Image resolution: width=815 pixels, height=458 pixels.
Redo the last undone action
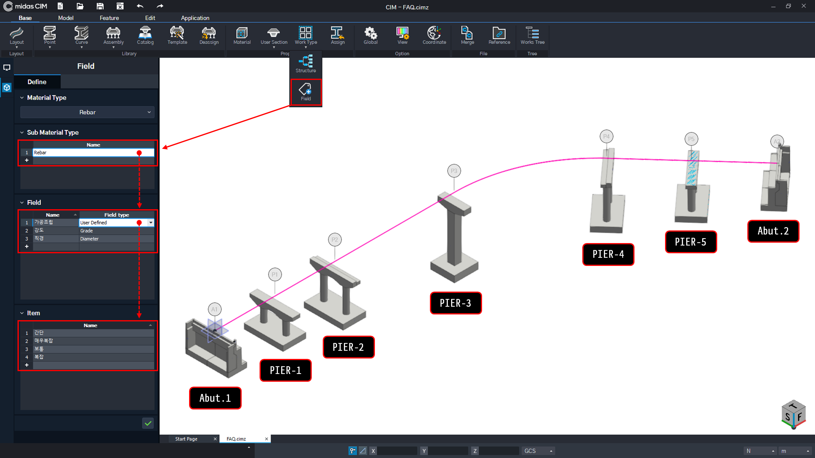[160, 6]
